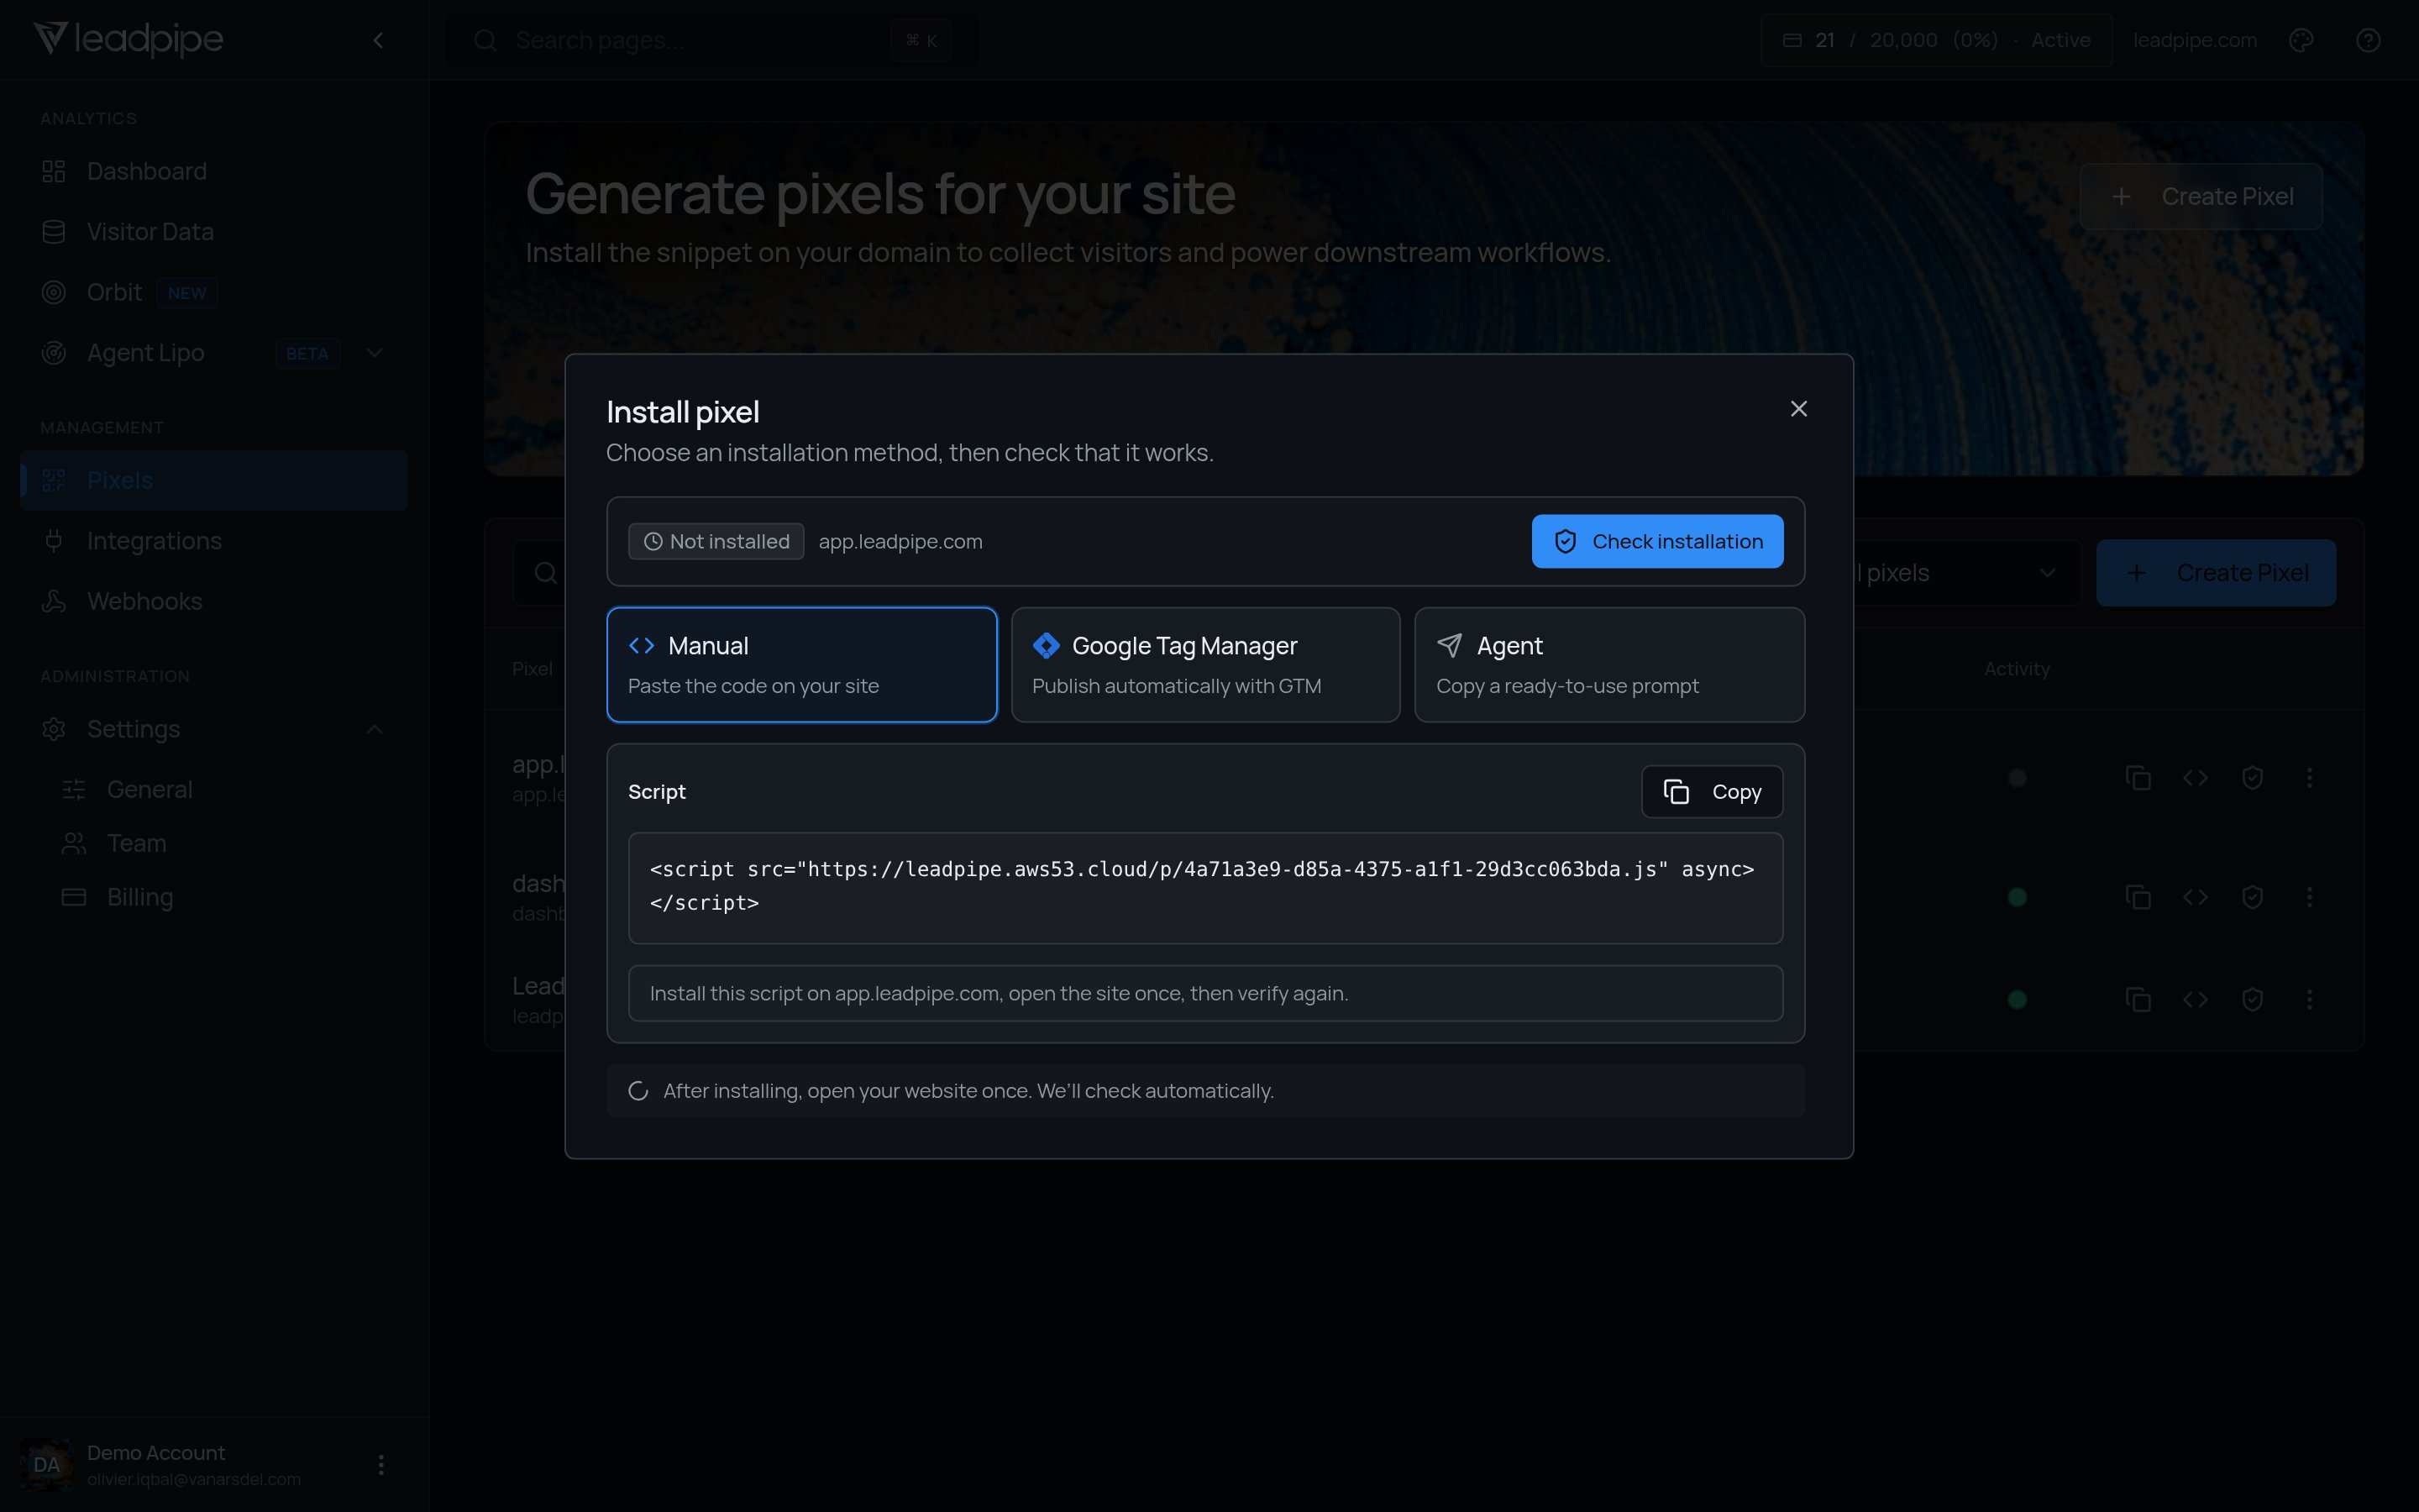This screenshot has height=1512, width=2419.
Task: Click the usage 21 / 20,000 Active badge
Action: point(1936,40)
